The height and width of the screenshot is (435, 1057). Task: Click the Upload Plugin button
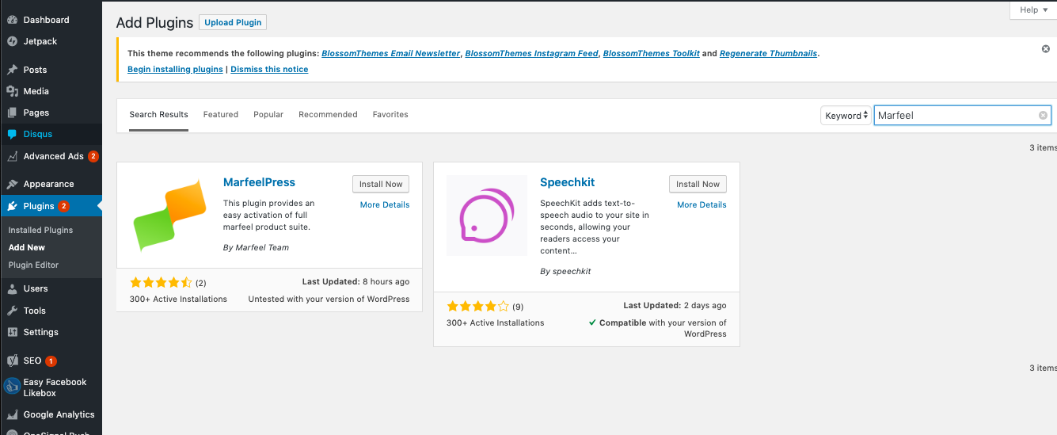(233, 22)
